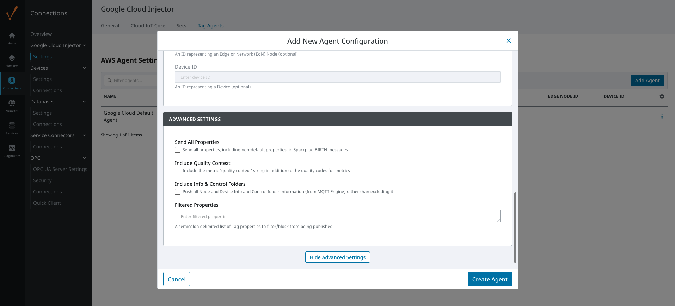Enable the Send All Properties checkbox

click(178, 150)
